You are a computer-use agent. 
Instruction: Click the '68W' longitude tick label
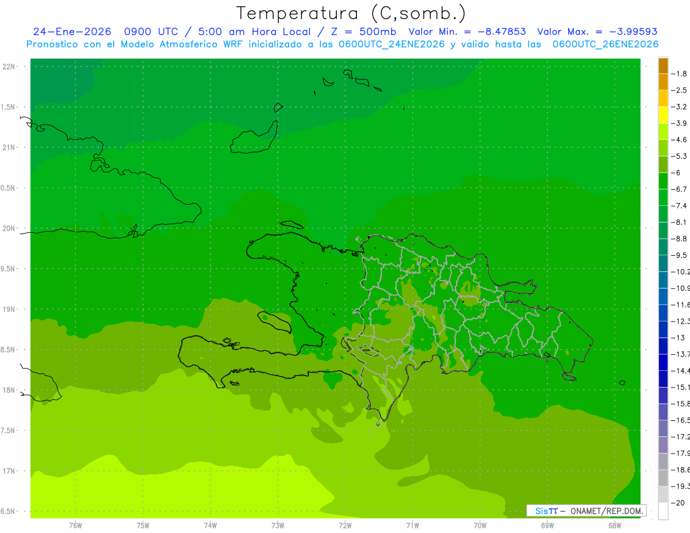(615, 525)
